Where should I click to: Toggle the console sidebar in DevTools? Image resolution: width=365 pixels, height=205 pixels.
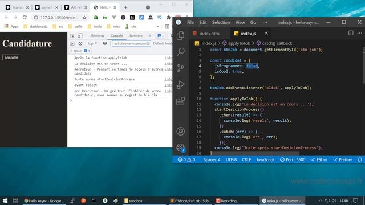(x=72, y=43)
